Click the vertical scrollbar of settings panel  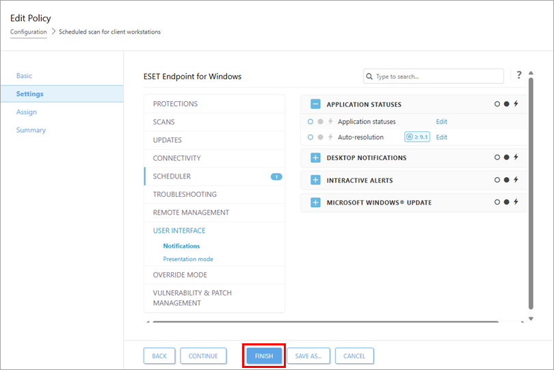531,191
